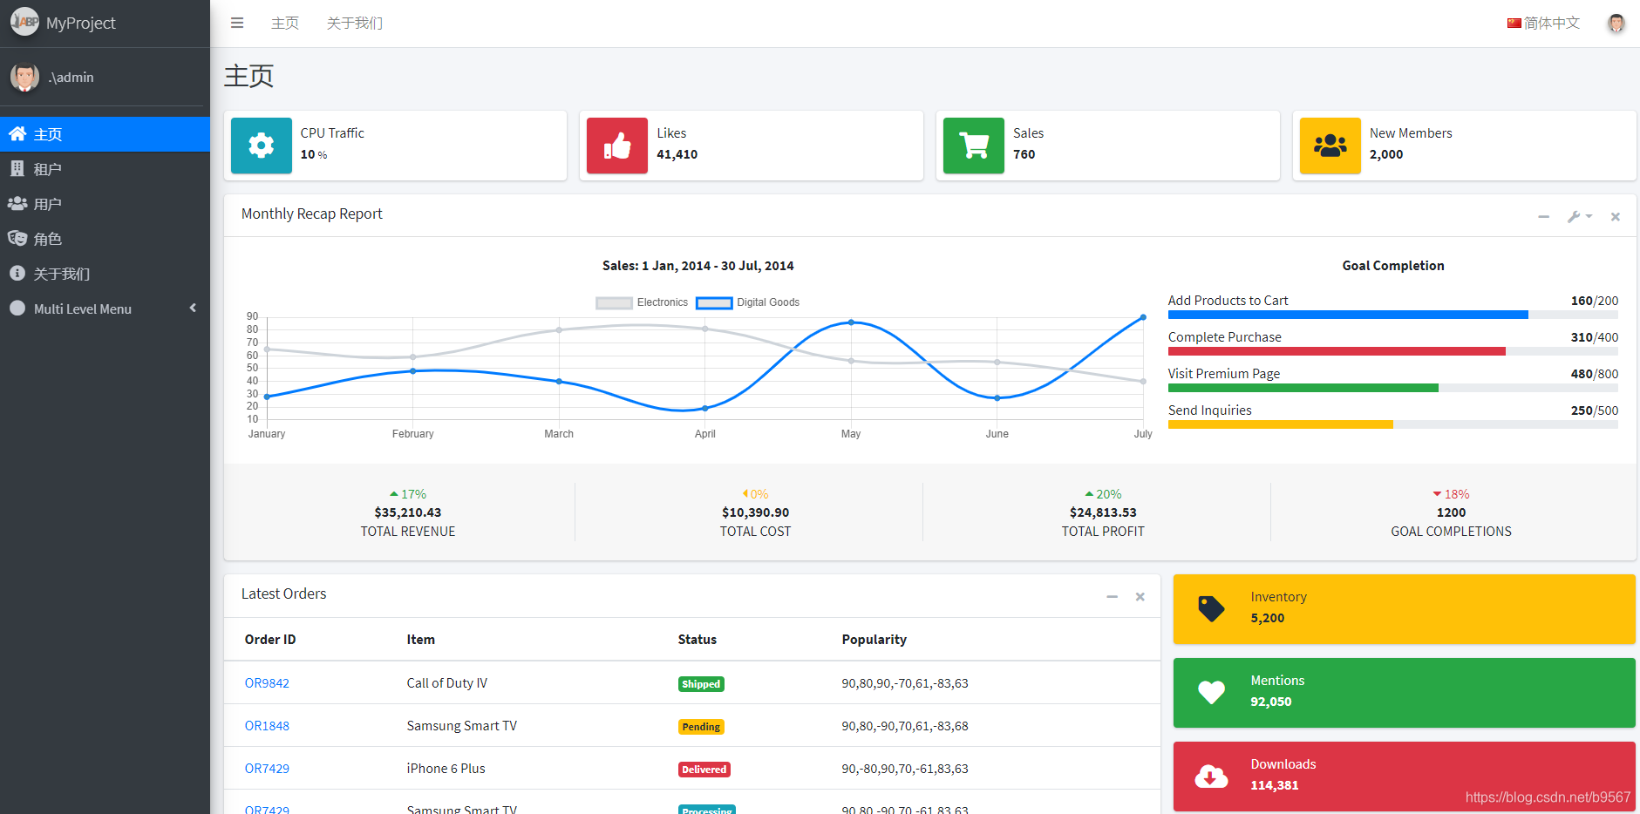The image size is (1640, 814).
Task: Click the Shipped status badge
Action: 701,684
